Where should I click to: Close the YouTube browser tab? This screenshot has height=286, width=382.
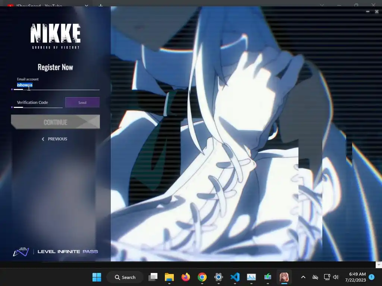coord(87,5)
